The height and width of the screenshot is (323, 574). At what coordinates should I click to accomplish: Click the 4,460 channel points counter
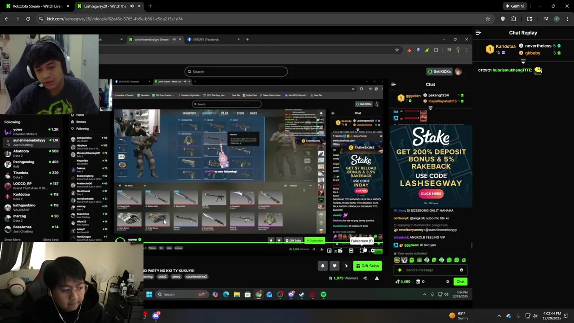click(x=403, y=282)
